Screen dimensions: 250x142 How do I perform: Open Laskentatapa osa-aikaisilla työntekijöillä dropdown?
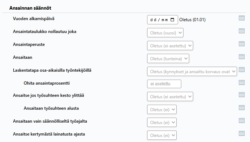click(x=192, y=71)
